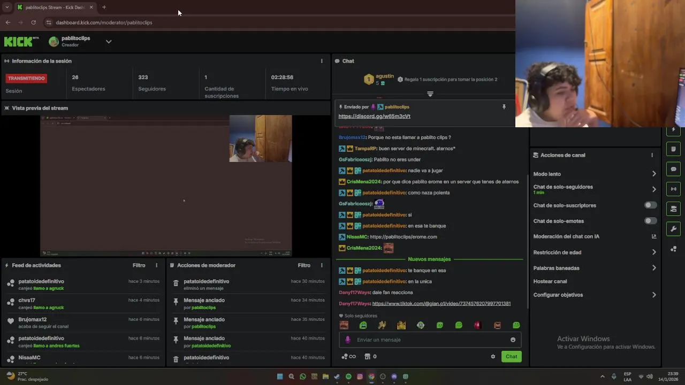Click the channel points infinity icon
685x385 pixels.
point(348,357)
